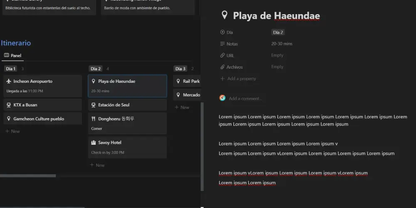416x208 pixels.
Task: Select the Día 3 column group label
Action: coord(181,69)
